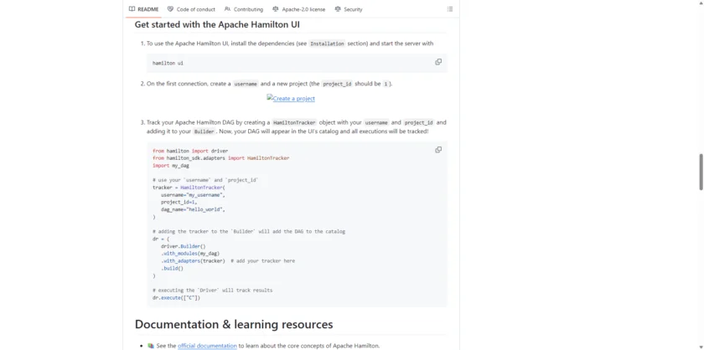Click the inline 'HamiltonTracker' code in step 3

[294, 122]
